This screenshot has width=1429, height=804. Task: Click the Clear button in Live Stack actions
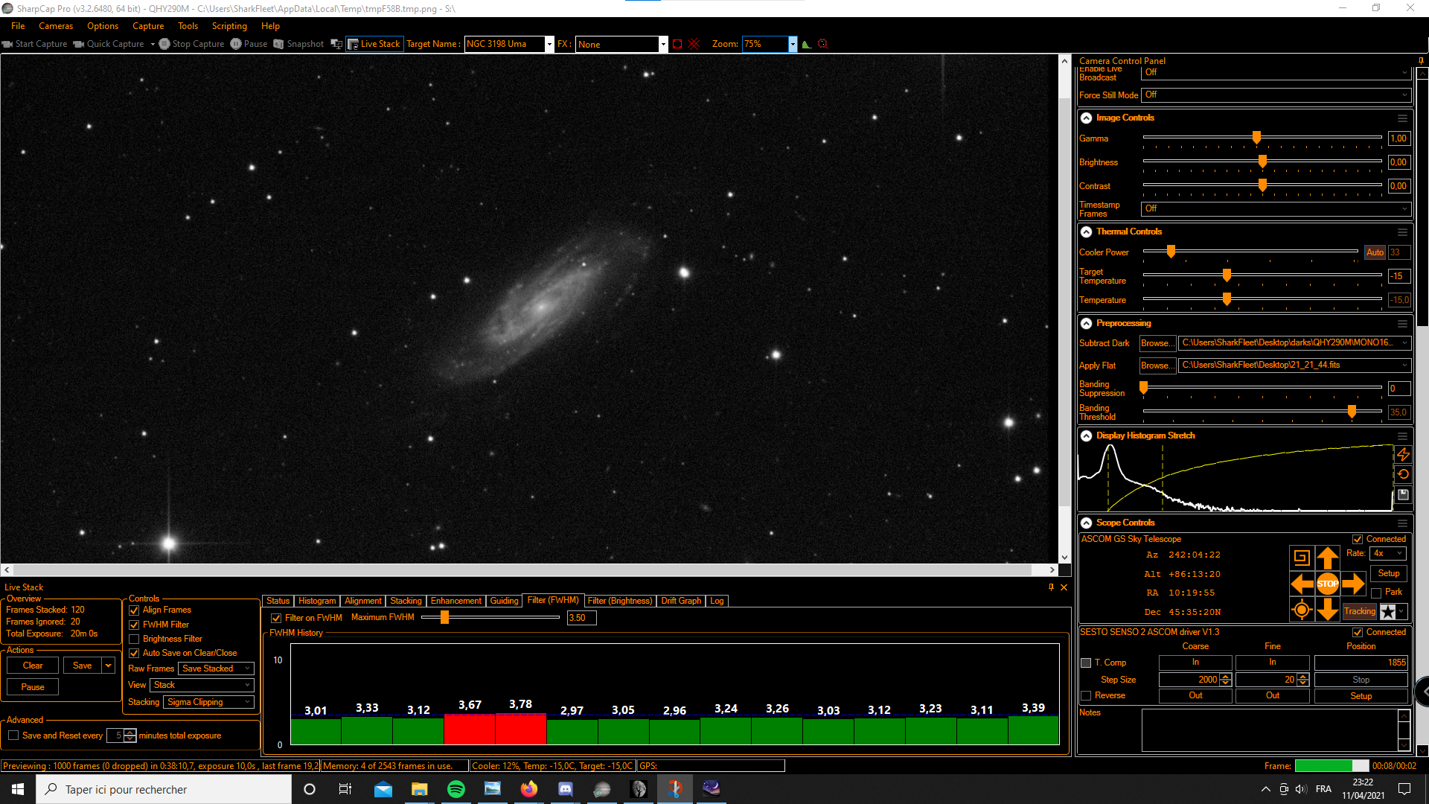[33, 666]
